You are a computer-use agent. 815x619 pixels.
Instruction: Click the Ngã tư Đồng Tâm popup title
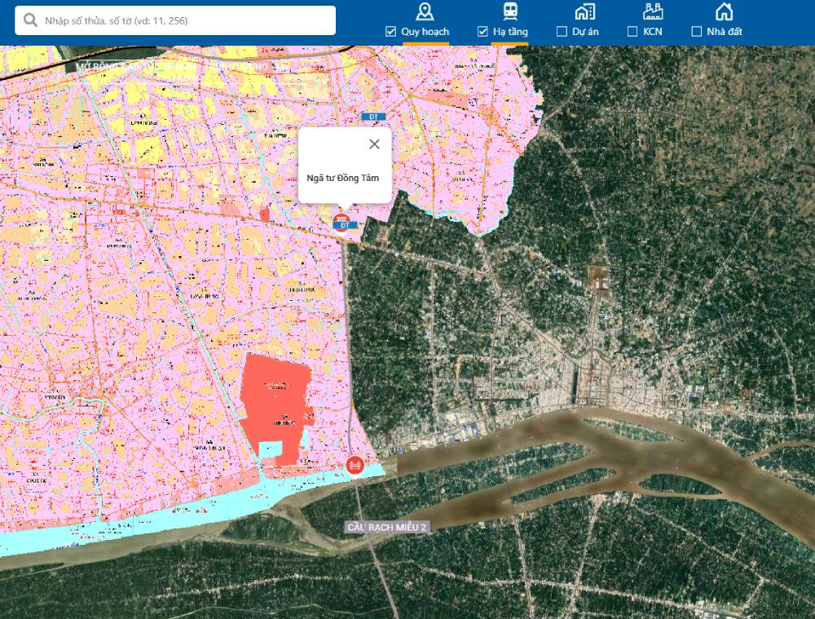coord(343,178)
